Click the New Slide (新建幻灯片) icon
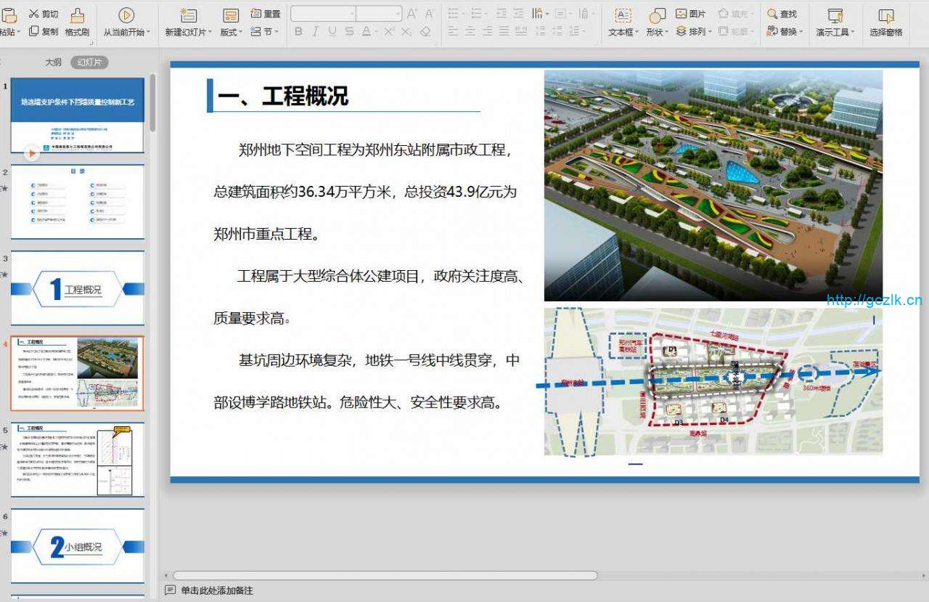 (188, 15)
